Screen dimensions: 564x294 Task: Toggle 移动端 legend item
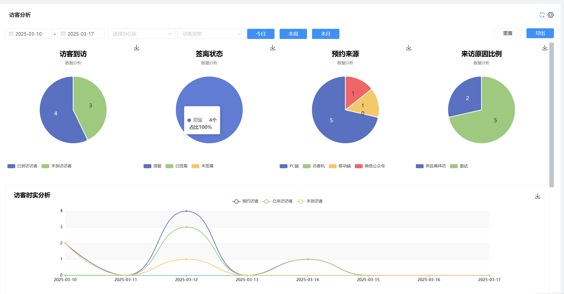pyautogui.click(x=340, y=166)
